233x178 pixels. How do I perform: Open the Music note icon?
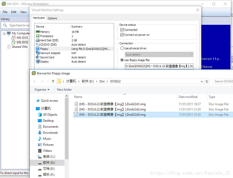tap(40, 139)
